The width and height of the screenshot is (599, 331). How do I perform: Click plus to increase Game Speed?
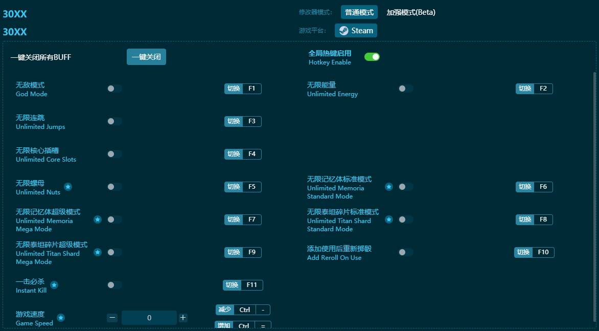(182, 317)
